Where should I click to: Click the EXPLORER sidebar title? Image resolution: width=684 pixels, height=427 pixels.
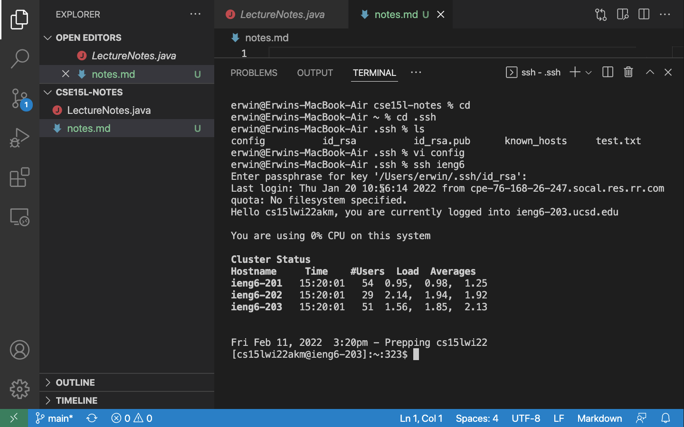click(78, 14)
